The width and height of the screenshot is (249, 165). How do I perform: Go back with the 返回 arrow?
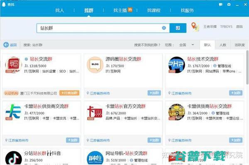(10, 45)
